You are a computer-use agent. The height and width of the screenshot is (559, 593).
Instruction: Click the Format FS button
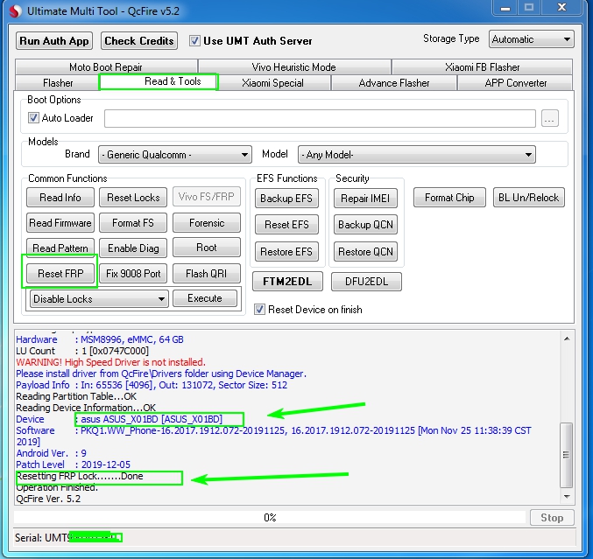click(x=133, y=223)
